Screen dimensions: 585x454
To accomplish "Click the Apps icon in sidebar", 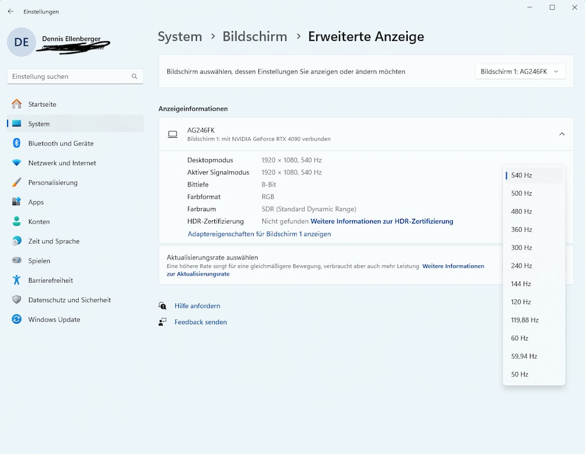I will coord(17,202).
